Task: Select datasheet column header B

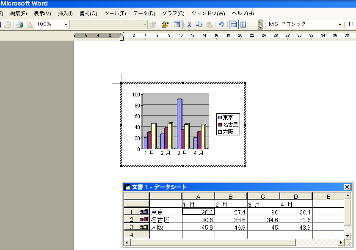Action: [231, 196]
